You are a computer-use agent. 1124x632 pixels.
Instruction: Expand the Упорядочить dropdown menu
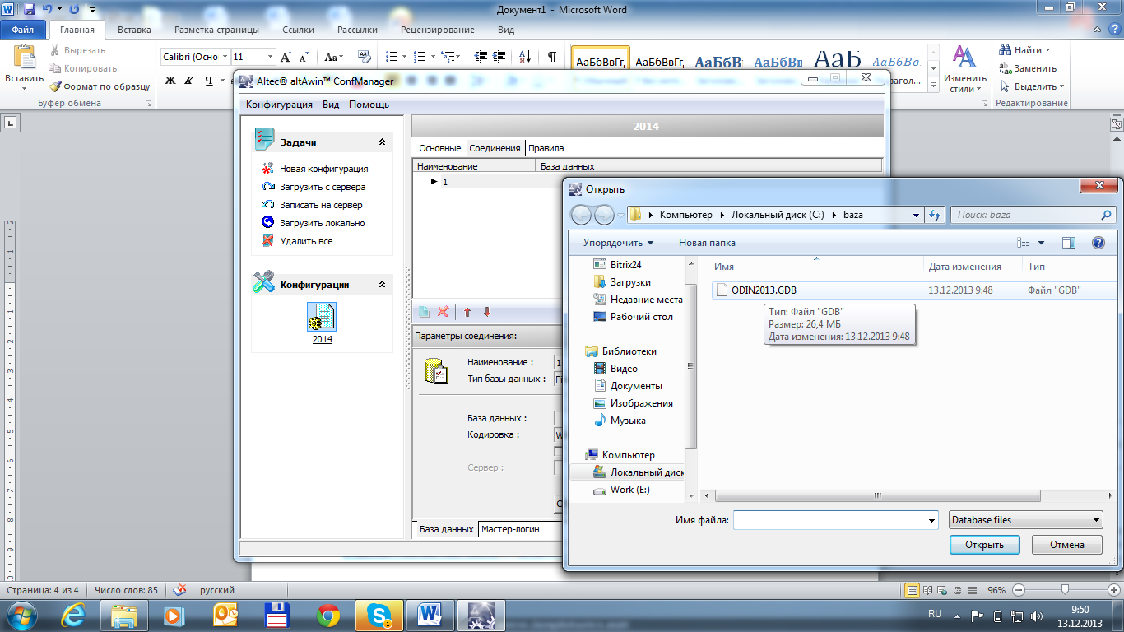(618, 243)
